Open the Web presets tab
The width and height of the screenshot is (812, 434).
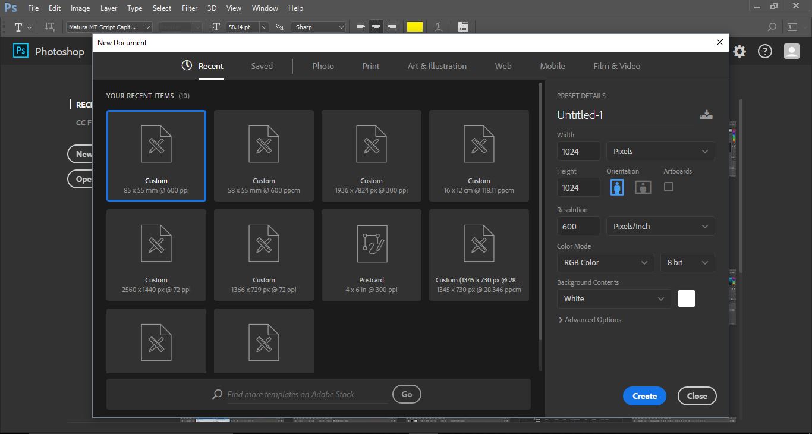503,66
